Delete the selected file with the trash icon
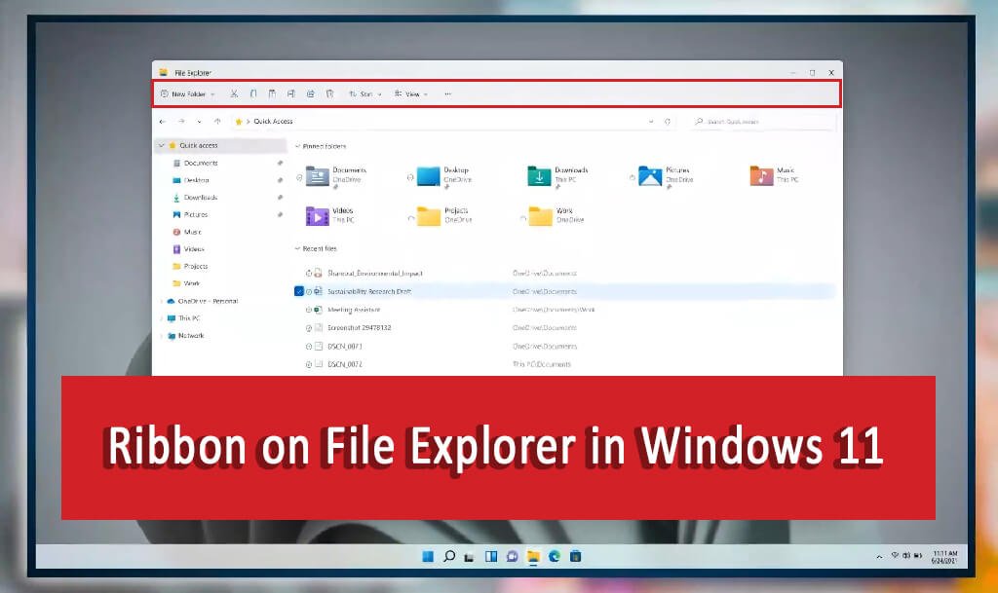The width and height of the screenshot is (998, 593). click(x=329, y=93)
